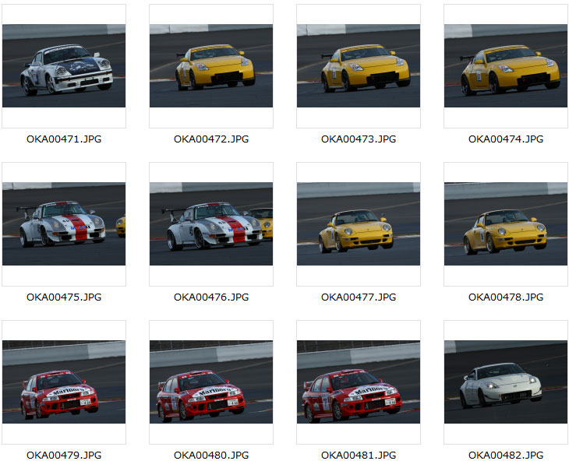Click the file name OKA00480.JPG
The width and height of the screenshot is (569, 475).
211,456
